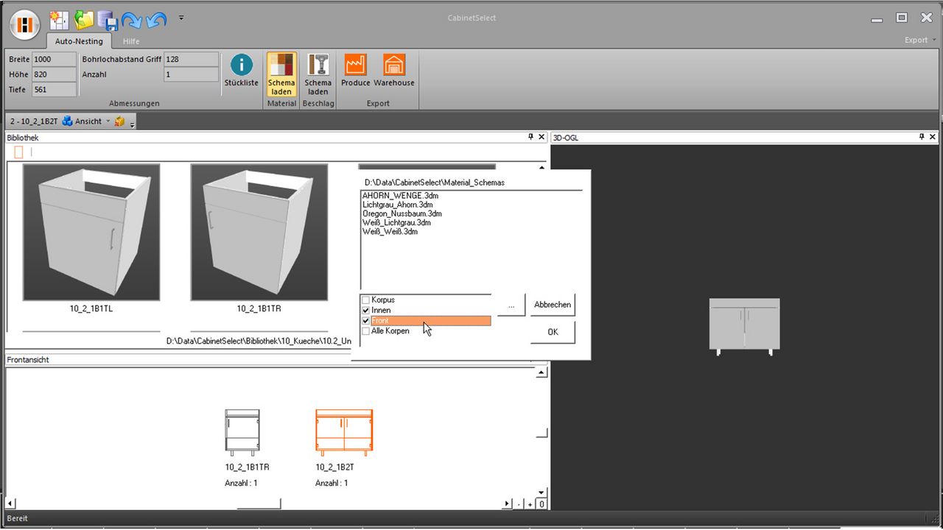Click the Frontansicht horizontal scrollbar thumb

[x=259, y=504]
